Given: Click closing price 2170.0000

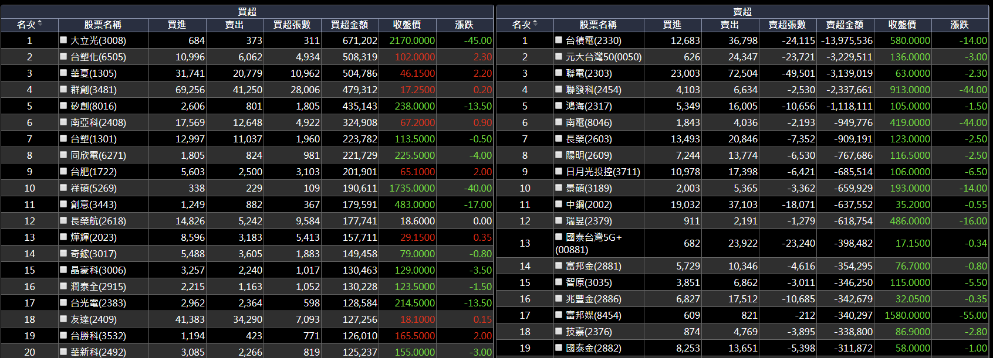Looking at the screenshot, I should pyautogui.click(x=412, y=40).
